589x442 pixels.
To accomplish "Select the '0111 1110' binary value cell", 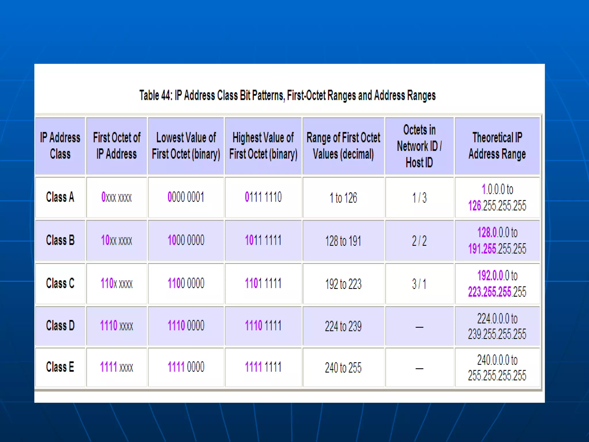I will point(263,197).
